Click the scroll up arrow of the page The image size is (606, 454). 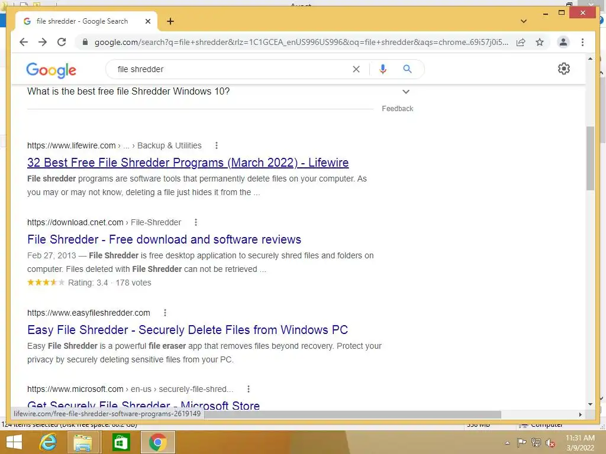[590, 59]
